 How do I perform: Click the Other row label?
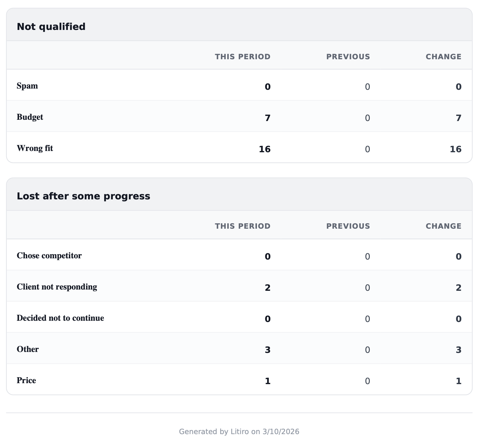click(x=28, y=349)
